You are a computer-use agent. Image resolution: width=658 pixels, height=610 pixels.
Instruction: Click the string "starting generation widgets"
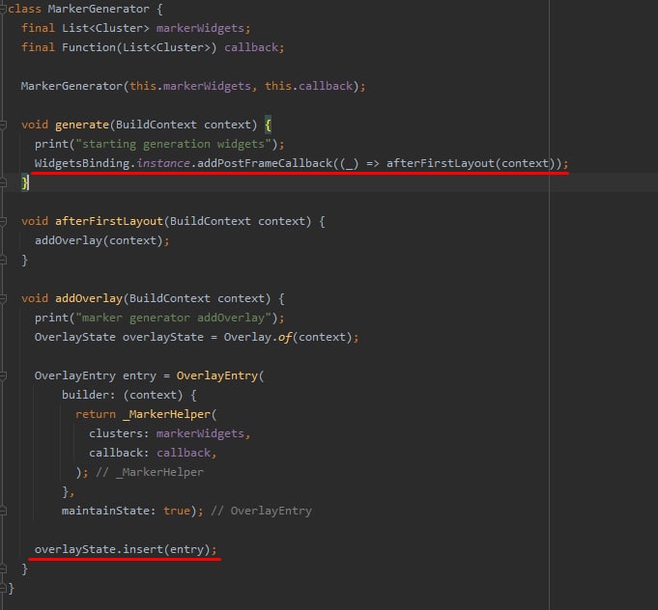(x=173, y=144)
